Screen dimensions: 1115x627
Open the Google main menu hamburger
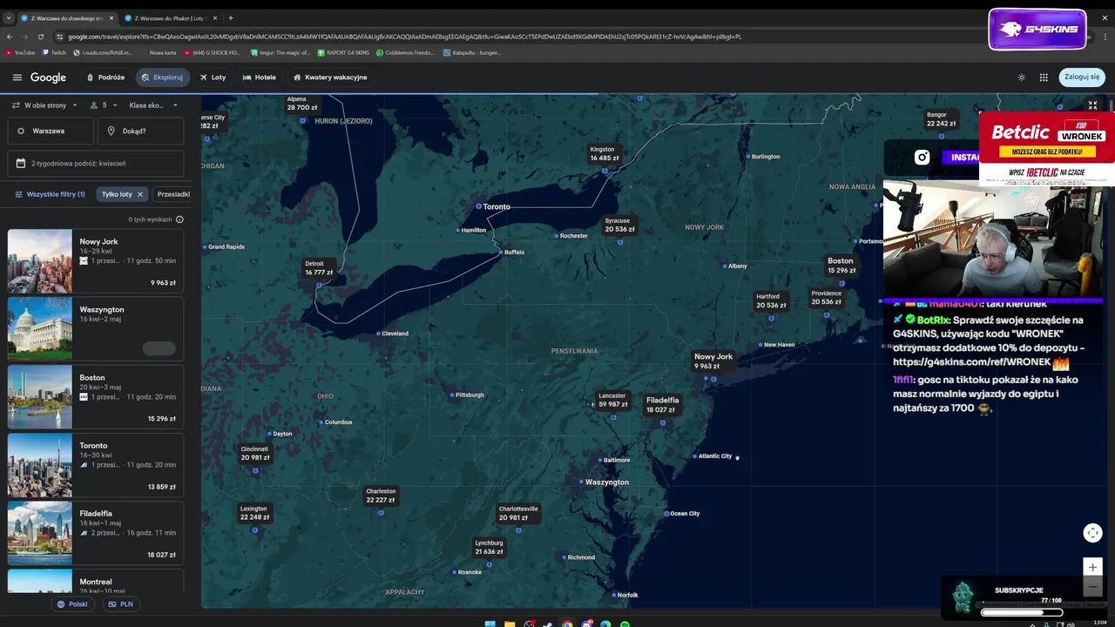17,78
